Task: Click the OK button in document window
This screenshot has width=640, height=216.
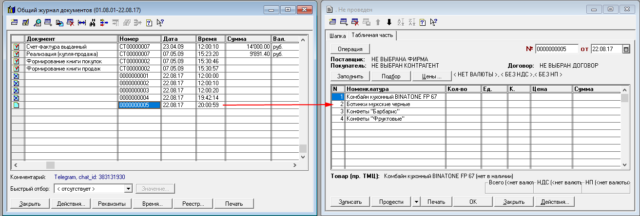Action: pyautogui.click(x=473, y=201)
